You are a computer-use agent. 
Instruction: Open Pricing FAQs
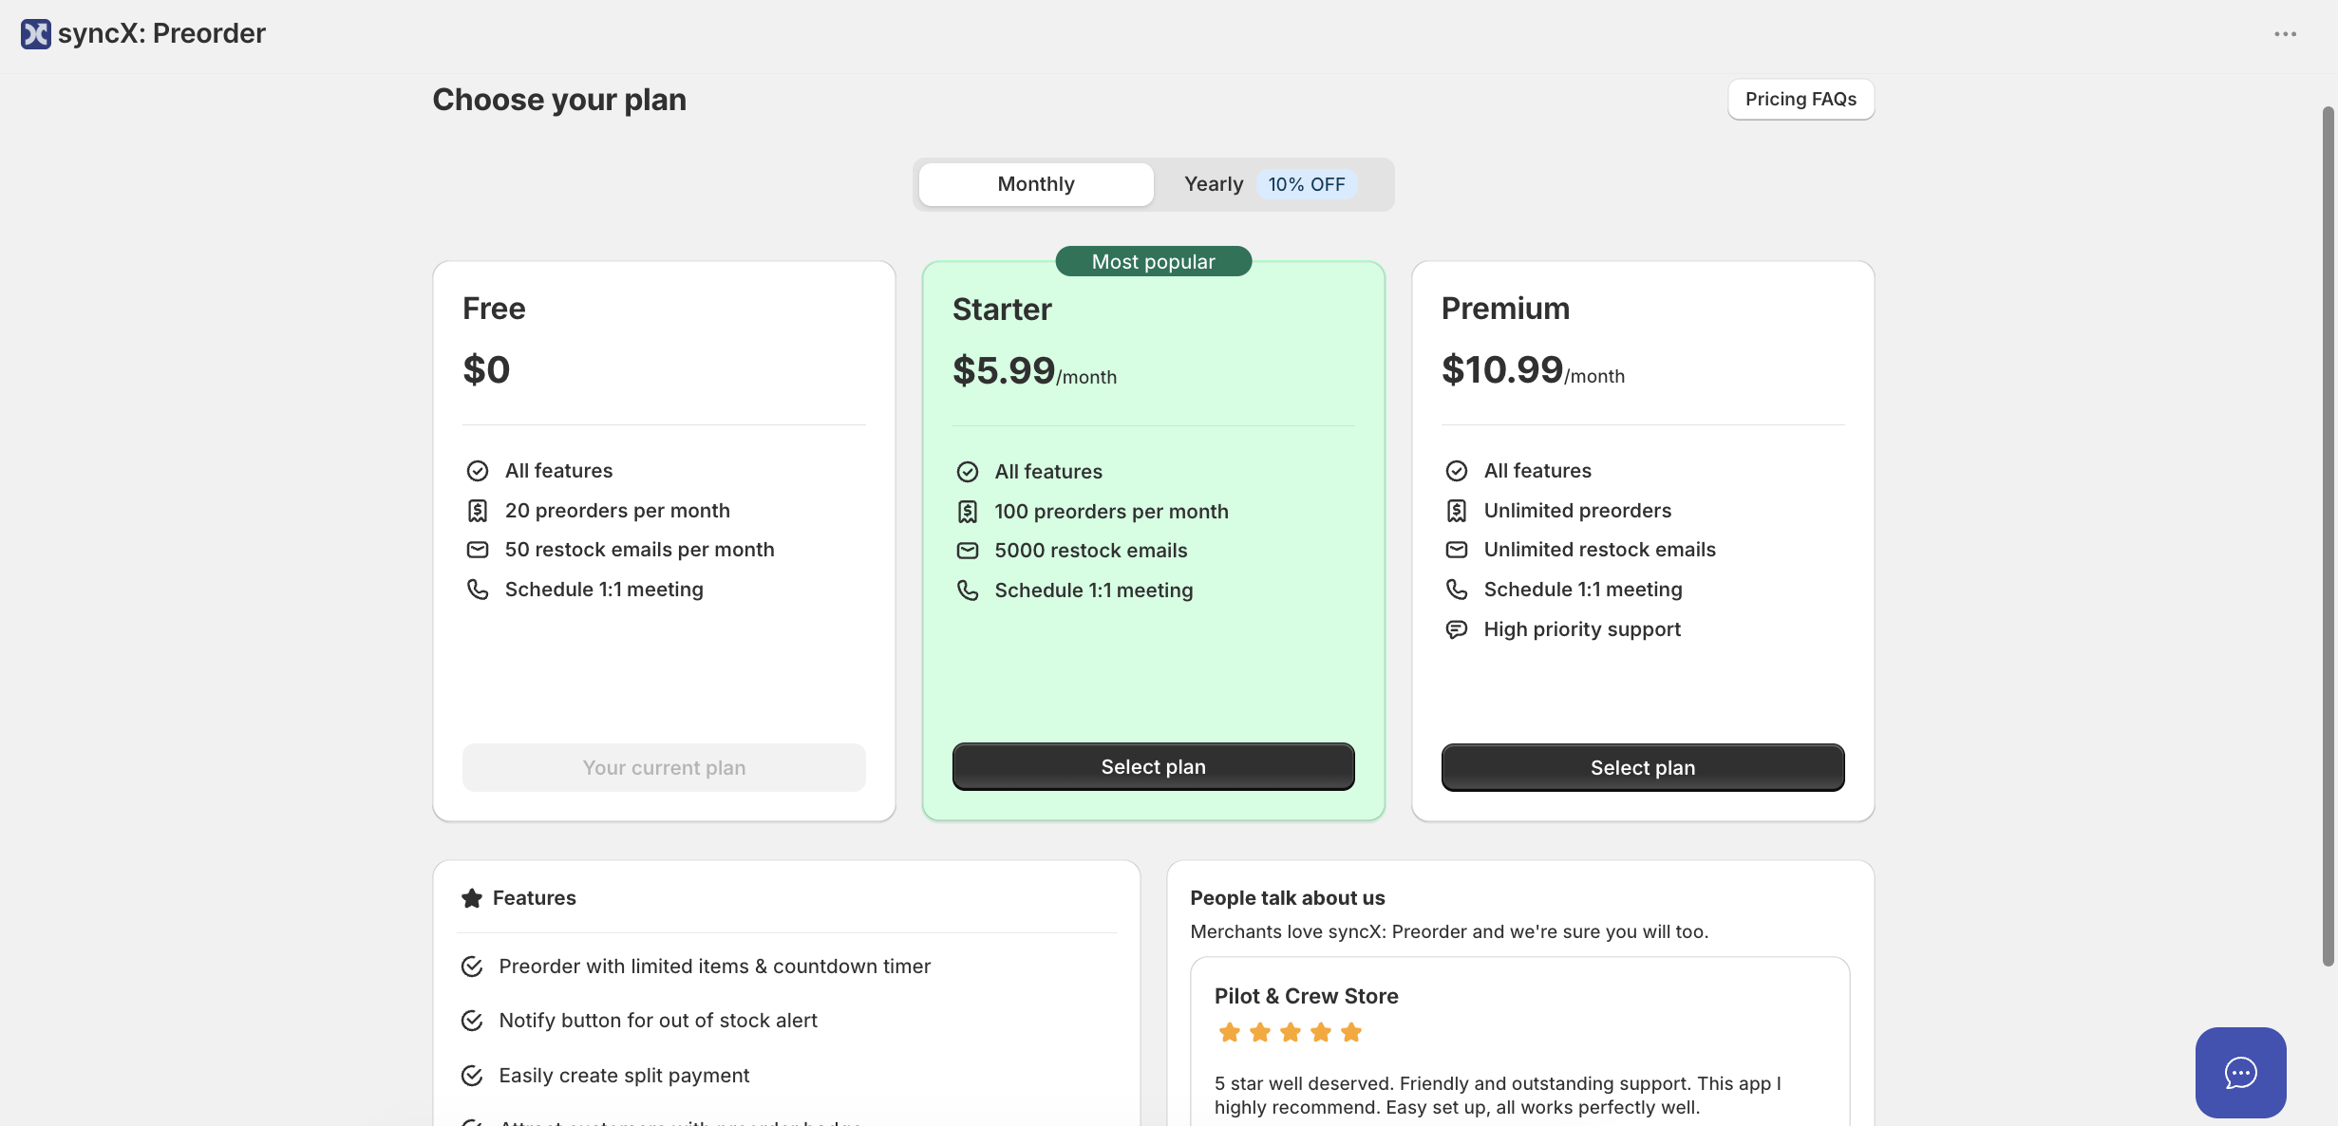1801,100
